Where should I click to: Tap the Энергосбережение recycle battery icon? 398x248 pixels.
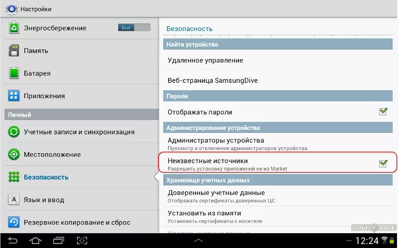click(x=14, y=28)
